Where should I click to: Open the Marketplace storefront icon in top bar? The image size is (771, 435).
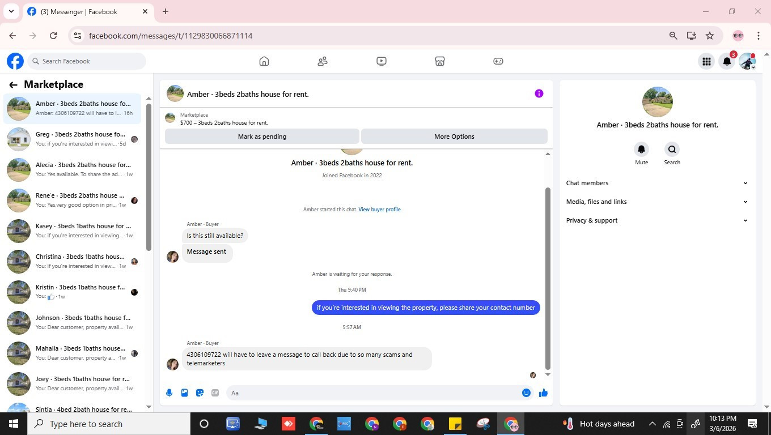(440, 61)
